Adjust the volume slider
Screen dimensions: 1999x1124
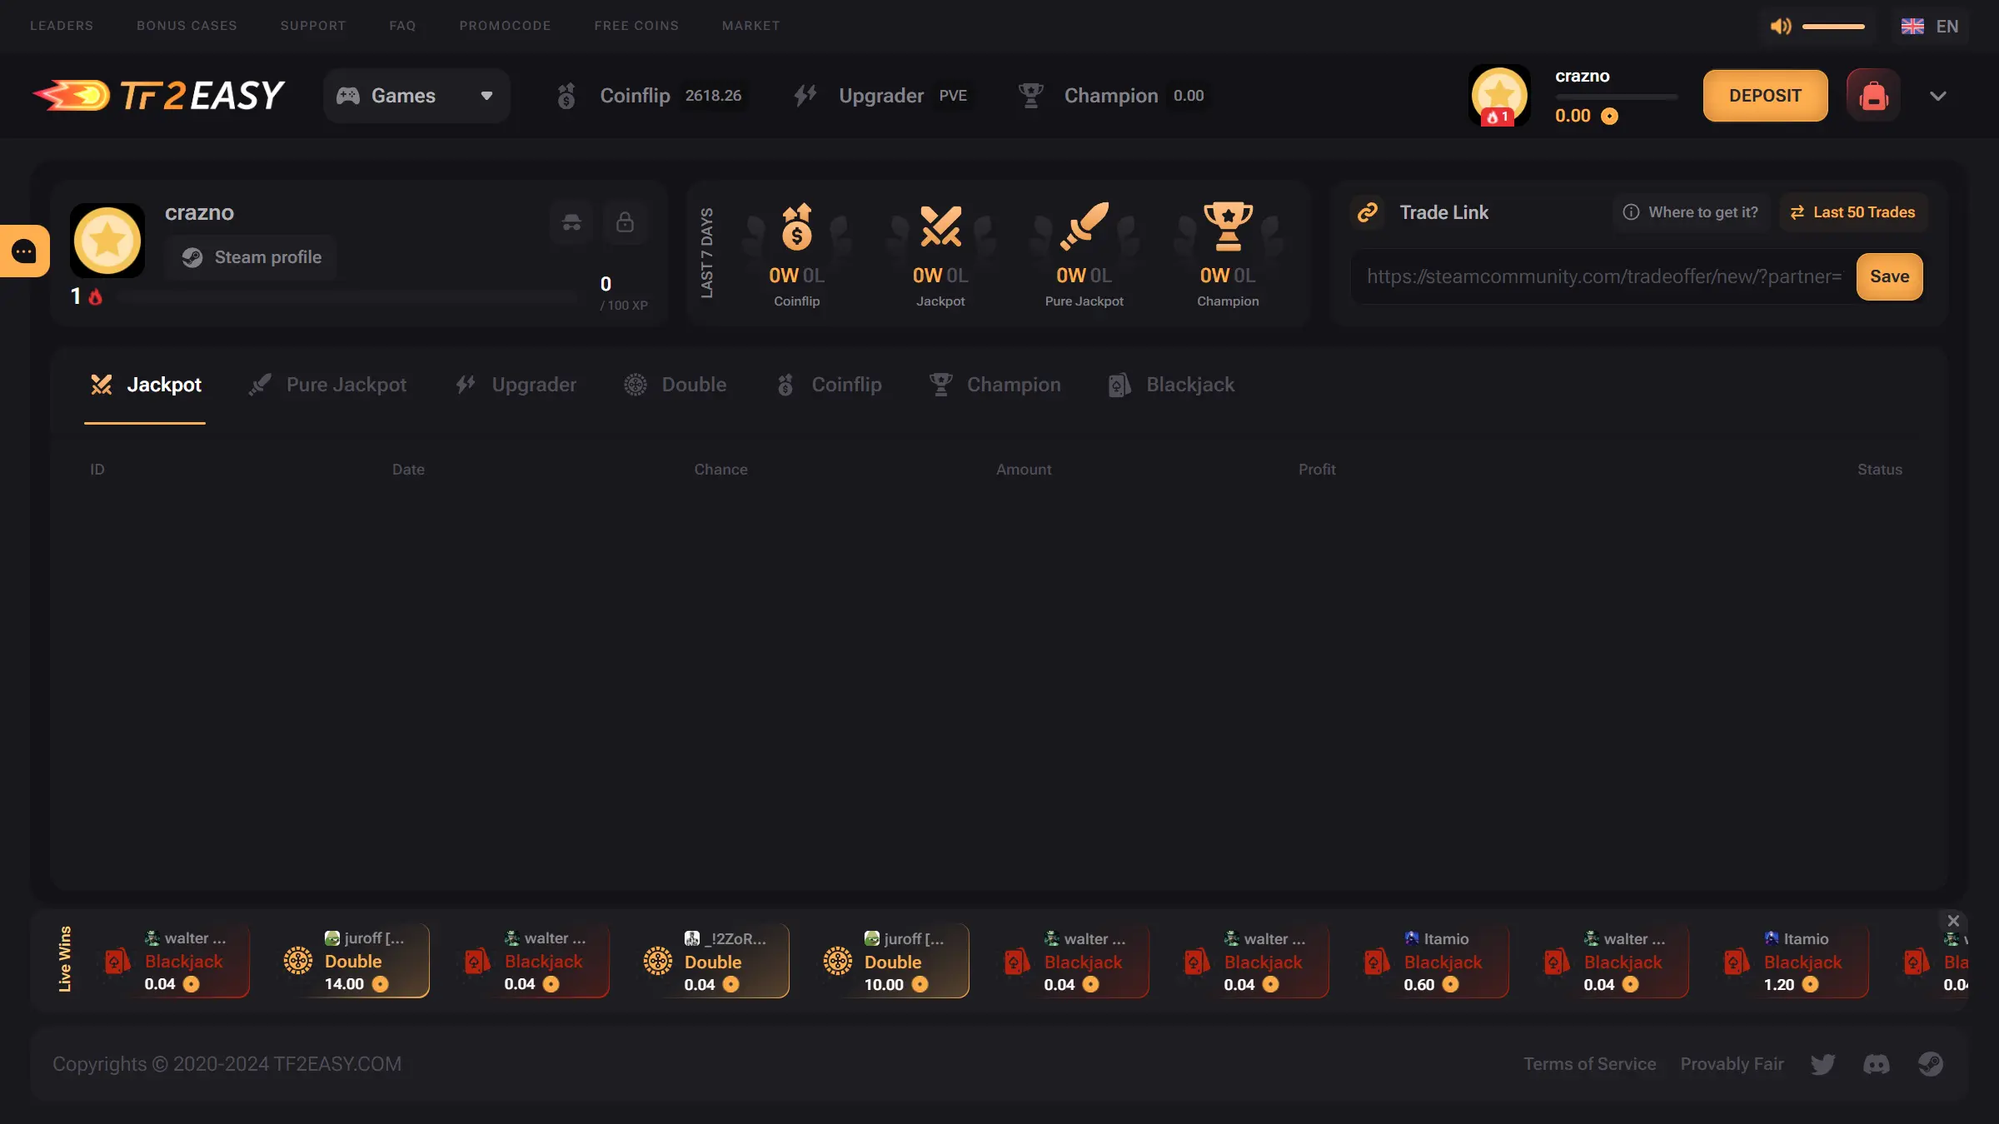(x=1833, y=27)
